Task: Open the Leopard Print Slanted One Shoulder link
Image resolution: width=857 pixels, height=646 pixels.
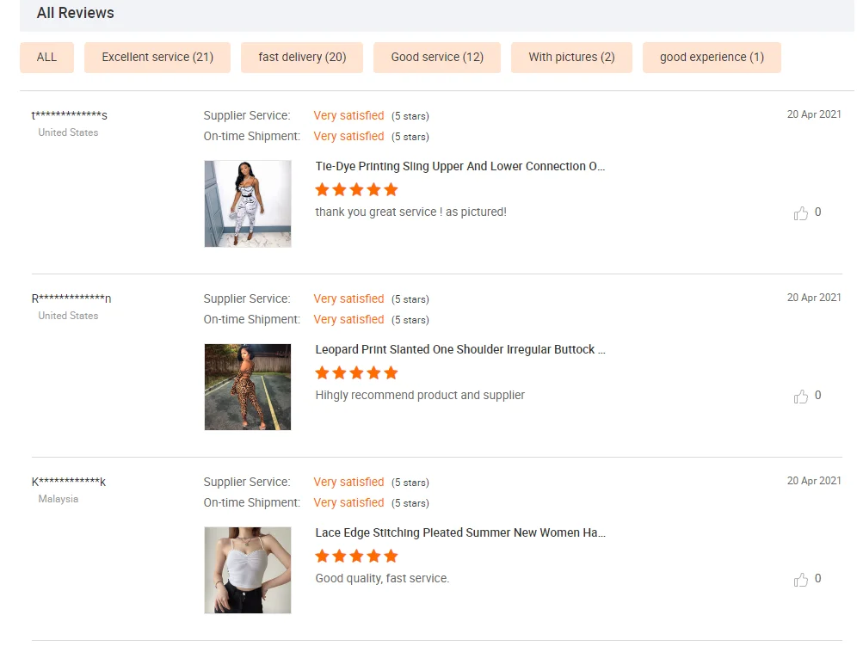Action: pyautogui.click(x=459, y=349)
